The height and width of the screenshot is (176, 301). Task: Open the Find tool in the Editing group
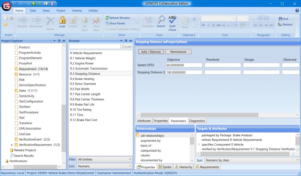[x=282, y=19]
